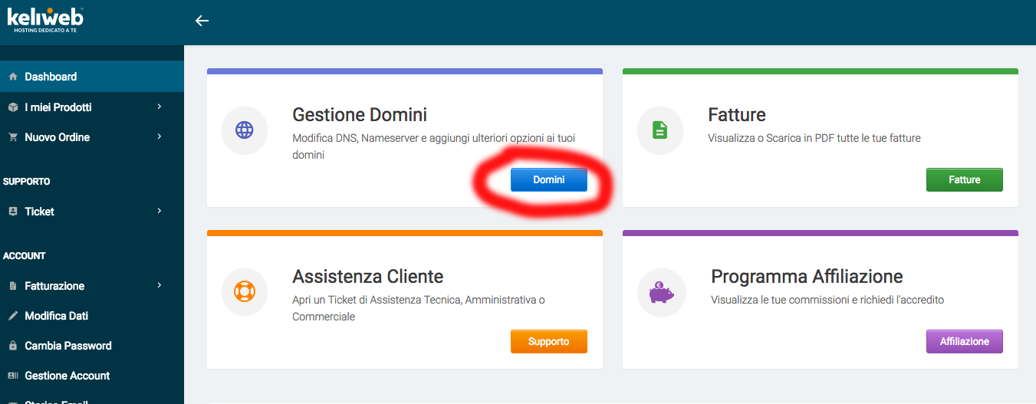The height and width of the screenshot is (404, 1036).
Task: Expand the Nuovo Ordine chevron
Action: (x=160, y=136)
